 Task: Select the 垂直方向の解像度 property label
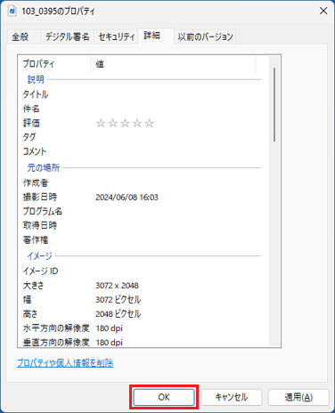[x=56, y=343]
